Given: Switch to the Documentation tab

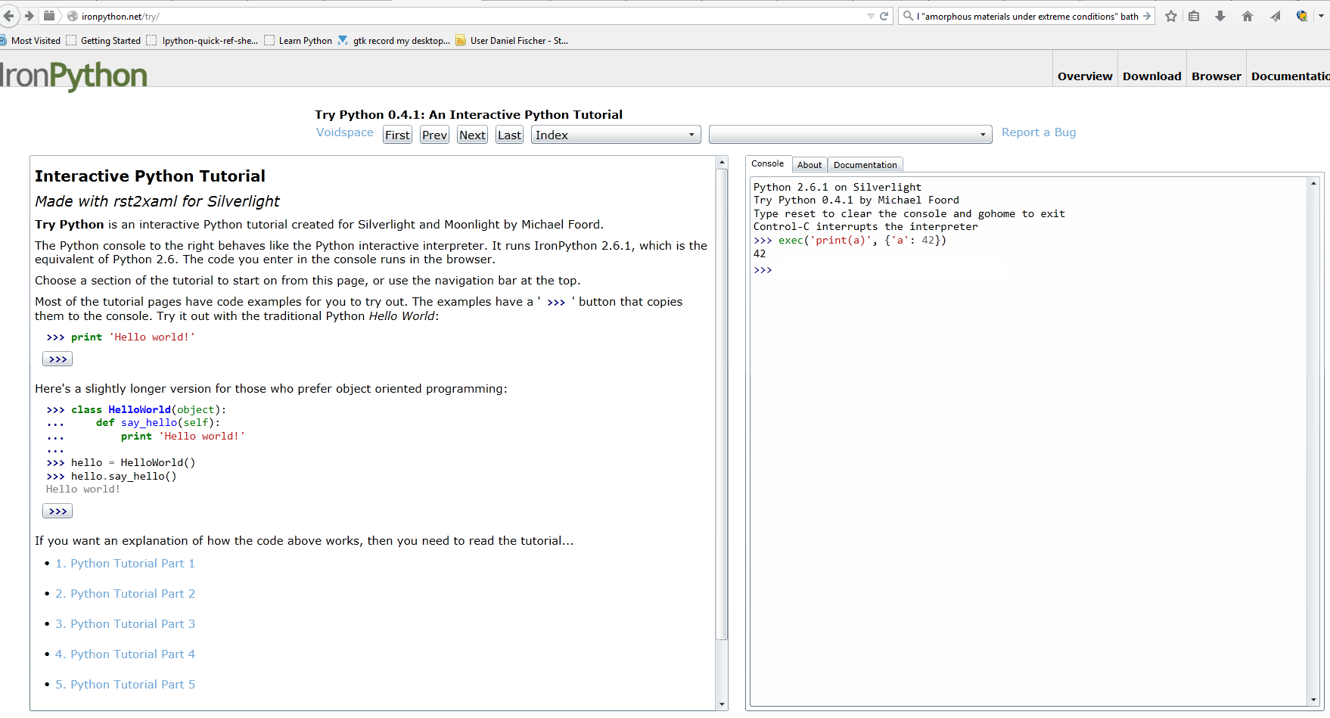Looking at the screenshot, I should tap(865, 165).
